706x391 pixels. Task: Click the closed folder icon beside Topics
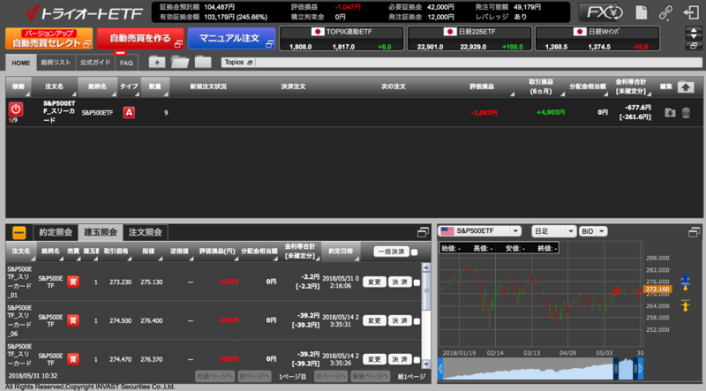point(203,62)
